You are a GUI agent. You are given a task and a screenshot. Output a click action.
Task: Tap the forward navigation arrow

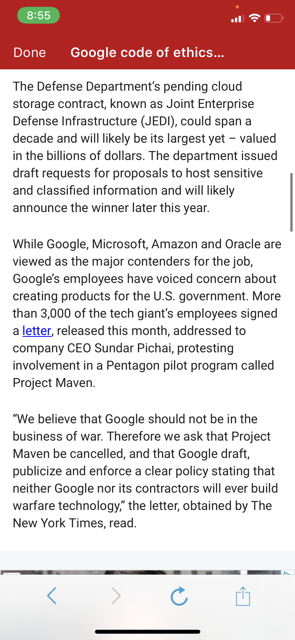[x=116, y=596]
